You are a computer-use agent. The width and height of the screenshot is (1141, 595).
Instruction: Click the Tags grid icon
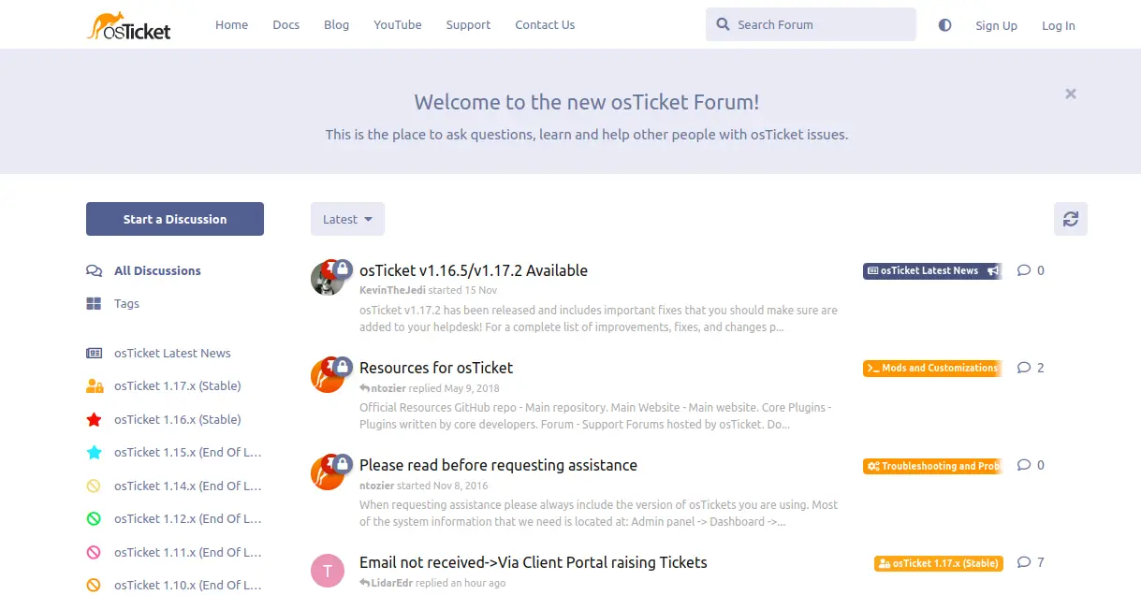coord(94,303)
